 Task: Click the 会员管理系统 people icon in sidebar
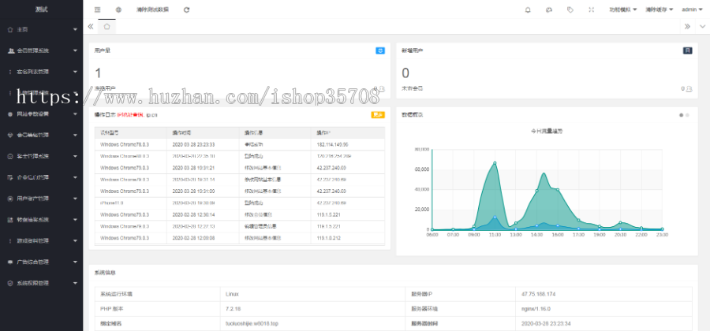pos(10,50)
